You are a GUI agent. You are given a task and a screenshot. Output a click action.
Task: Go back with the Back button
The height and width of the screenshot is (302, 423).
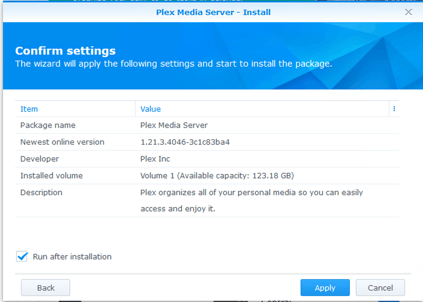(45, 288)
